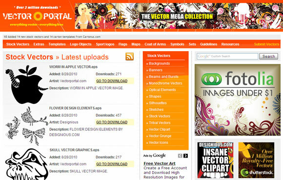Click the Stock Vectors » Latest uploads heading
Viewport: 283px width, 180px height.
tap(57, 57)
